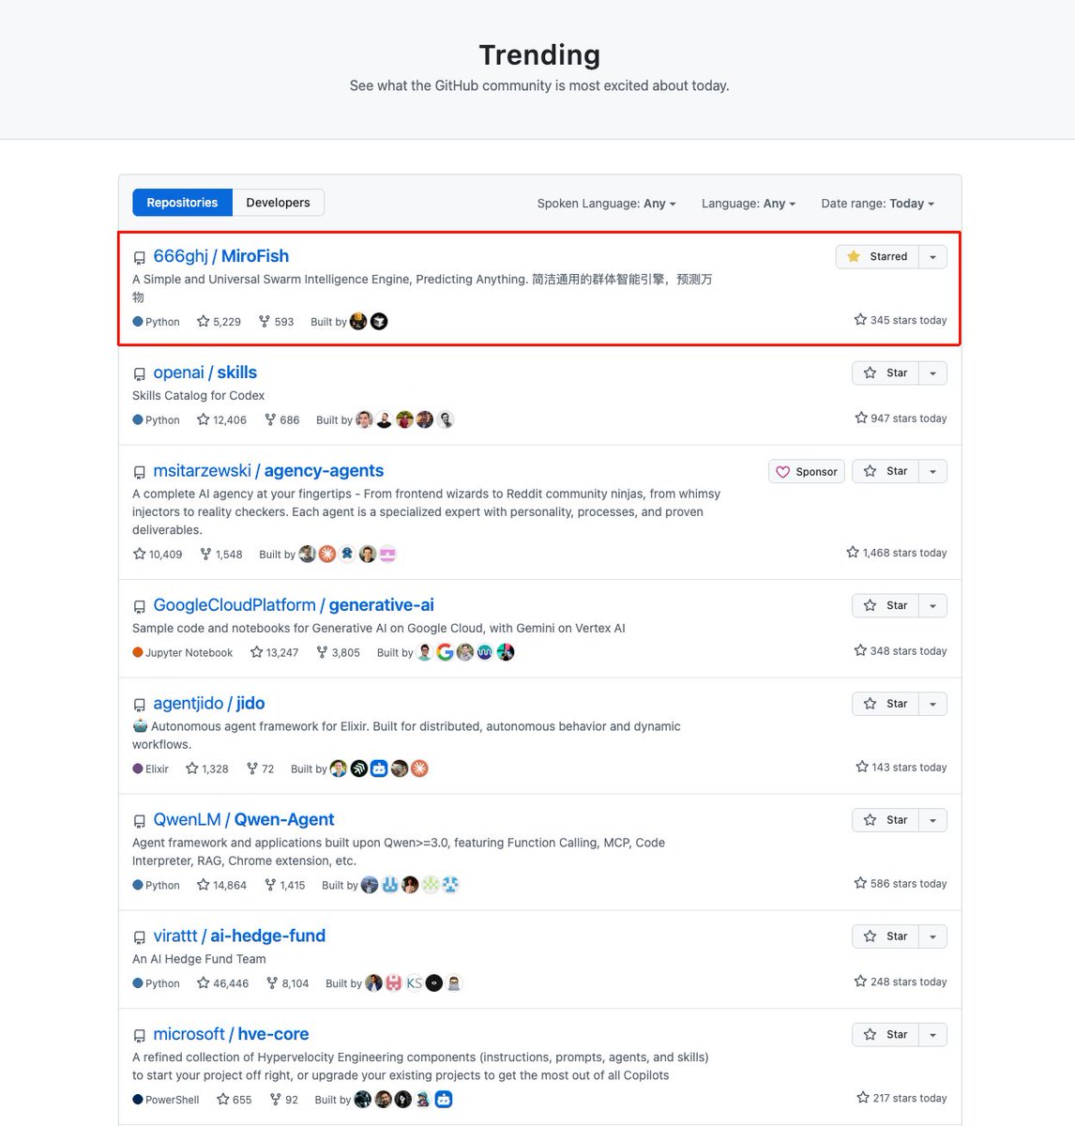Click the yellow star icon inside the Starred button
Image resolution: width=1075 pixels, height=1126 pixels.
tap(853, 256)
